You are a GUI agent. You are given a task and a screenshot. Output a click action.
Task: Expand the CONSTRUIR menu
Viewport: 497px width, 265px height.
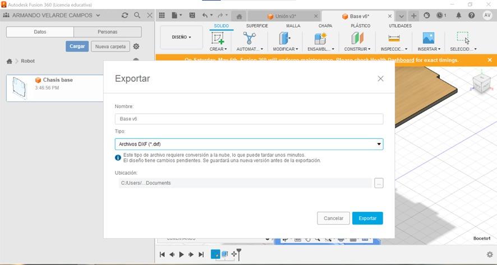pos(357,49)
